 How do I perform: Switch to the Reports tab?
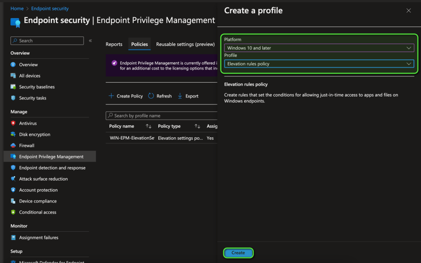tap(114, 44)
